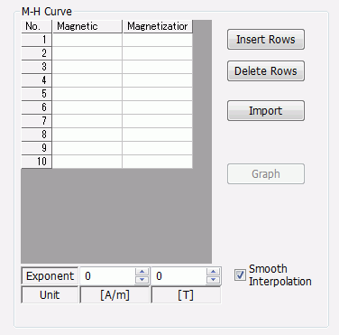Click the No. column header

[36, 26]
